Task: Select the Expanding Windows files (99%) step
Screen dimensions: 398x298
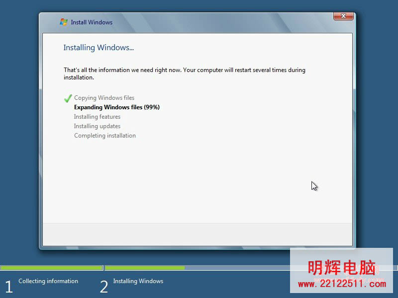Action: click(x=117, y=107)
